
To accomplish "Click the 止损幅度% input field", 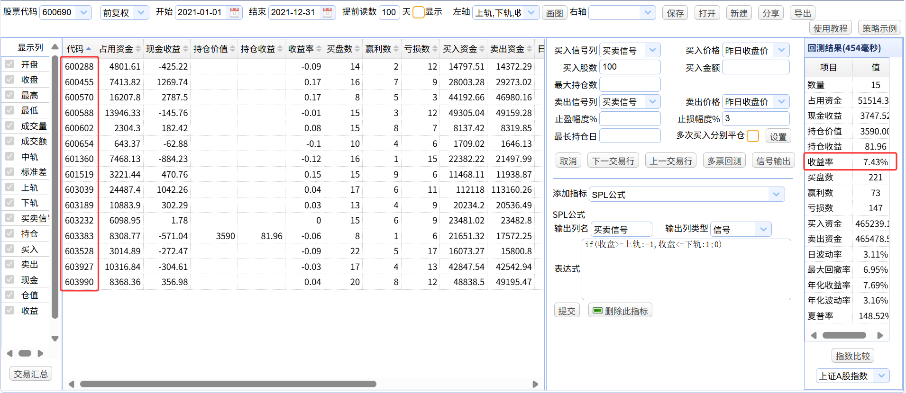I will [x=755, y=118].
